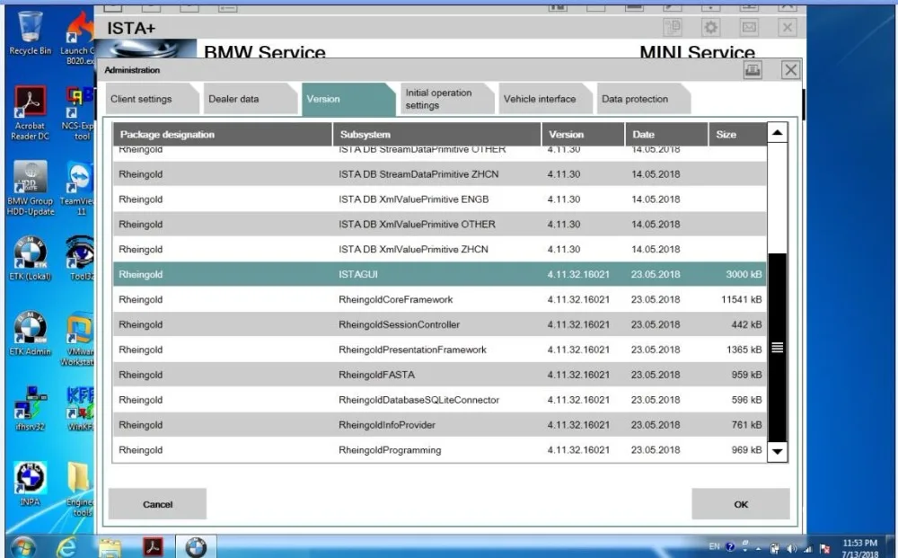Select ISTA DB XmlValuePrimitive ZHCN row
Viewport: 898px width, 558px height.
pyautogui.click(x=440, y=250)
